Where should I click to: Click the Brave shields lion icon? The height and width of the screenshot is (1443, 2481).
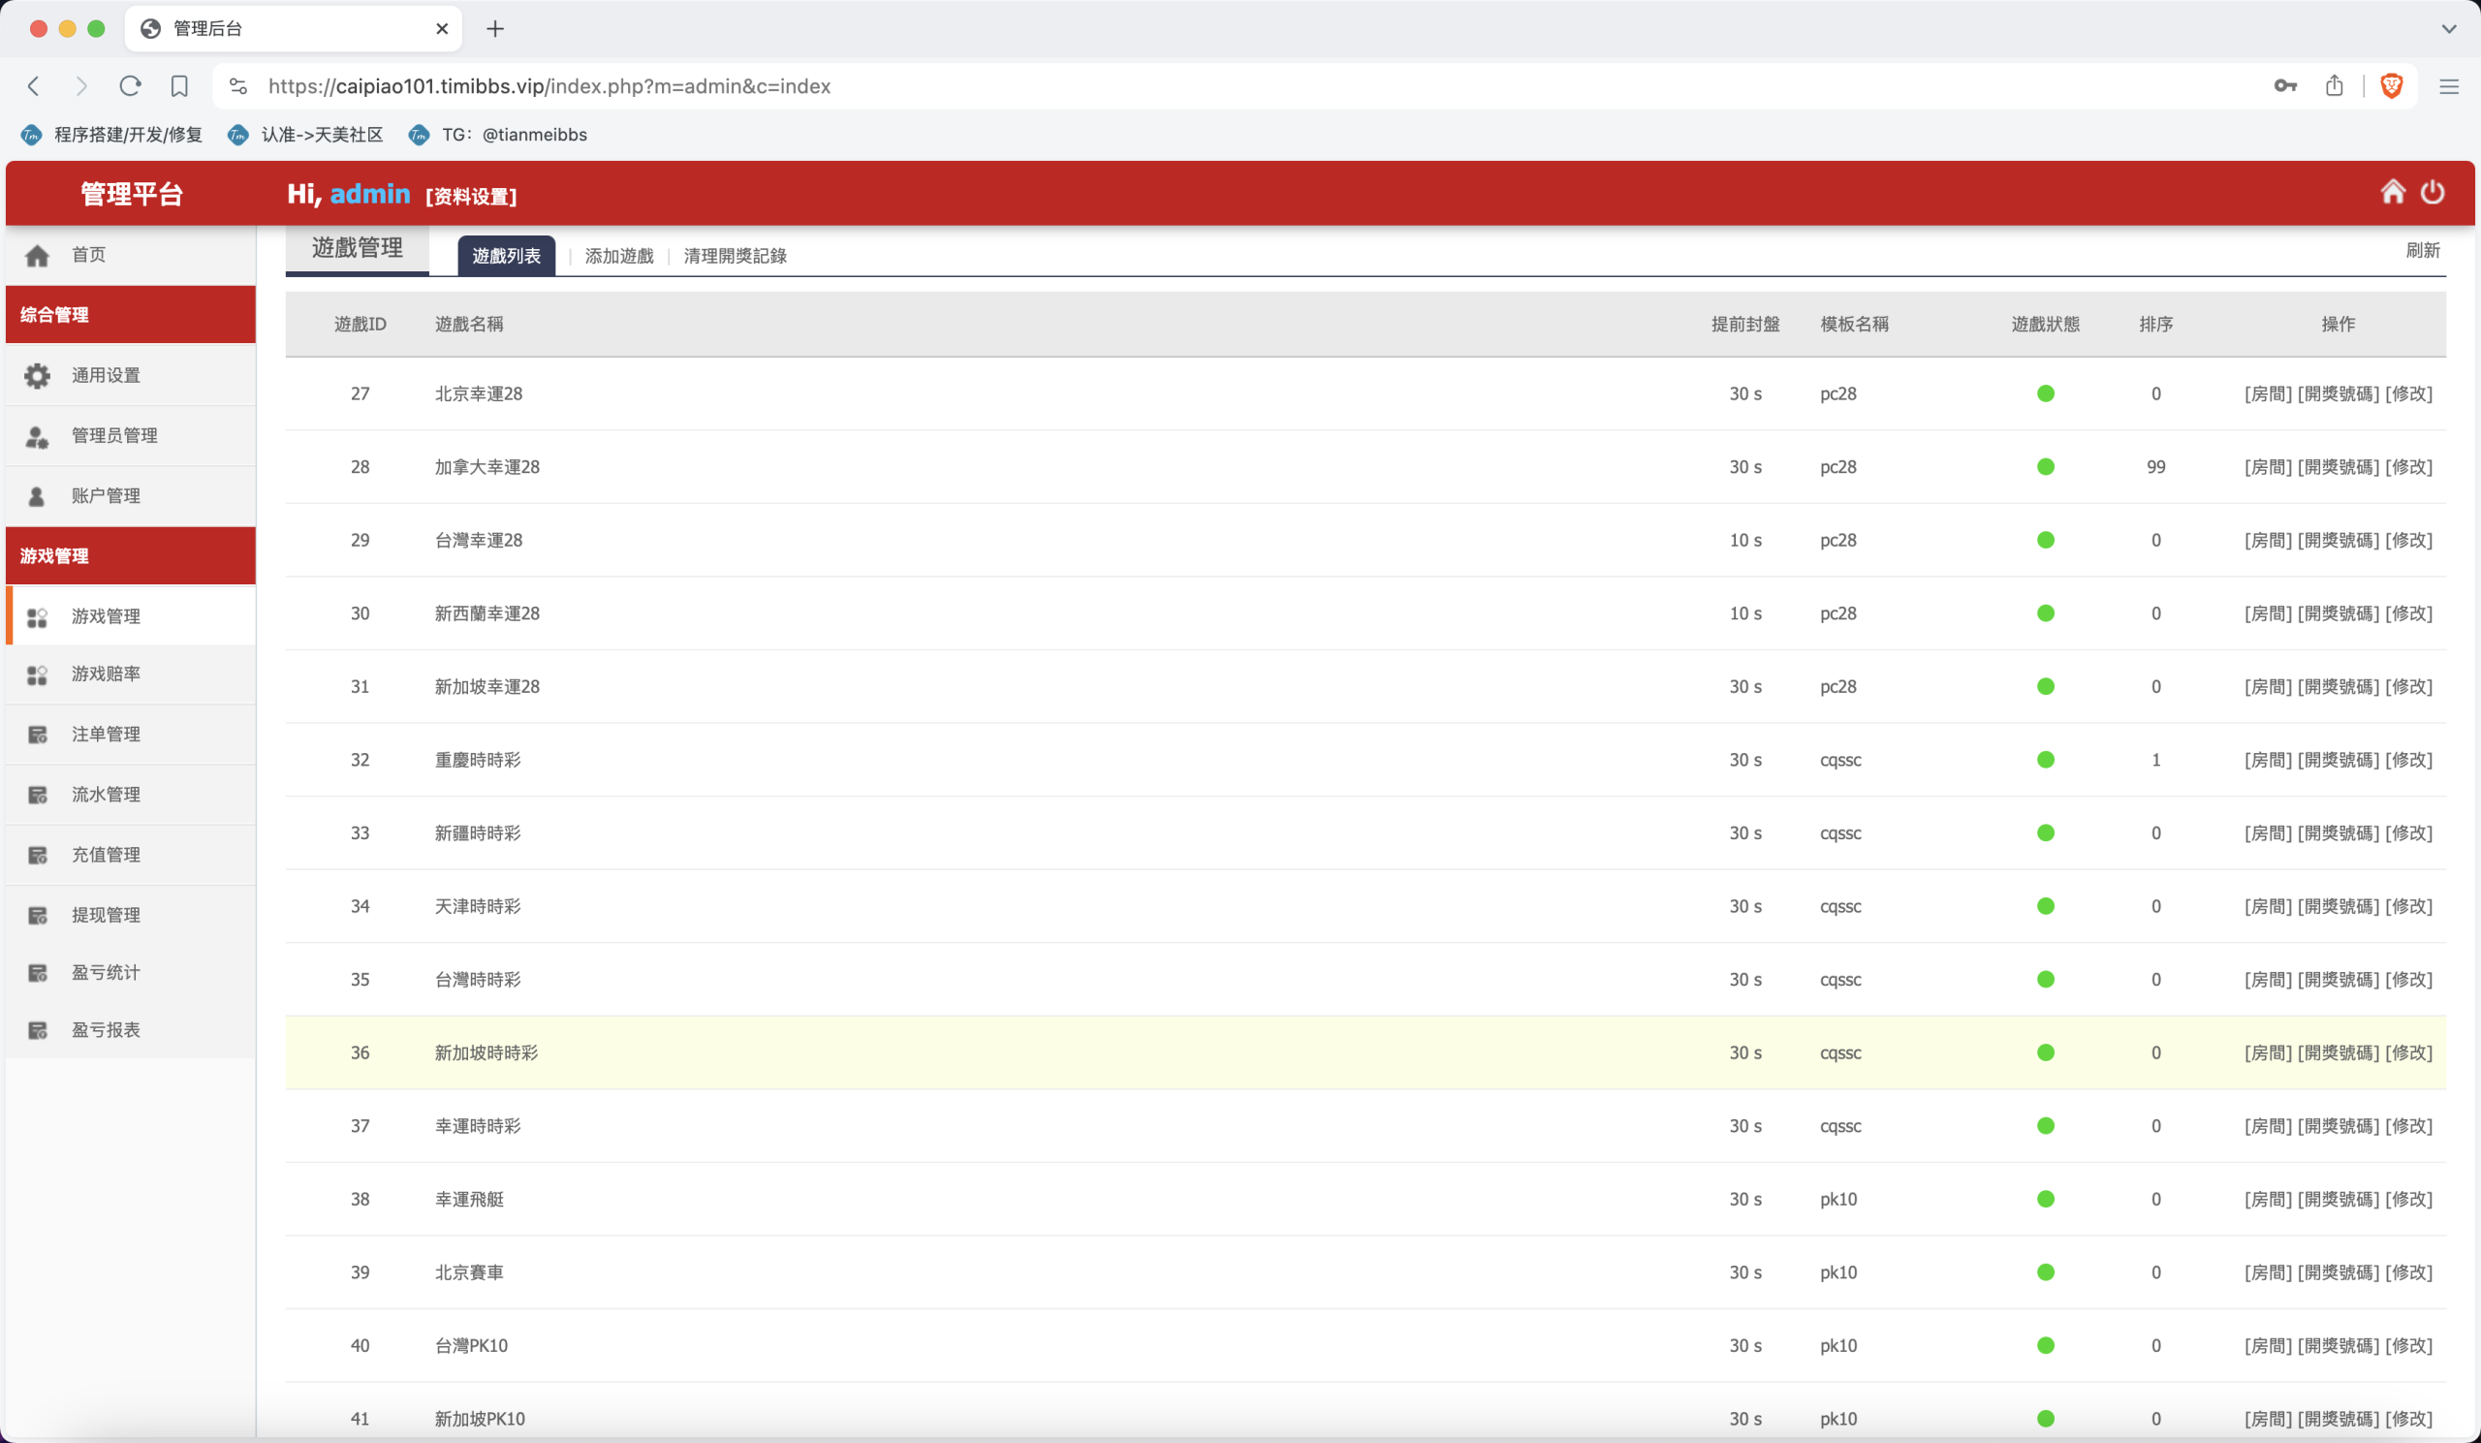[2392, 85]
